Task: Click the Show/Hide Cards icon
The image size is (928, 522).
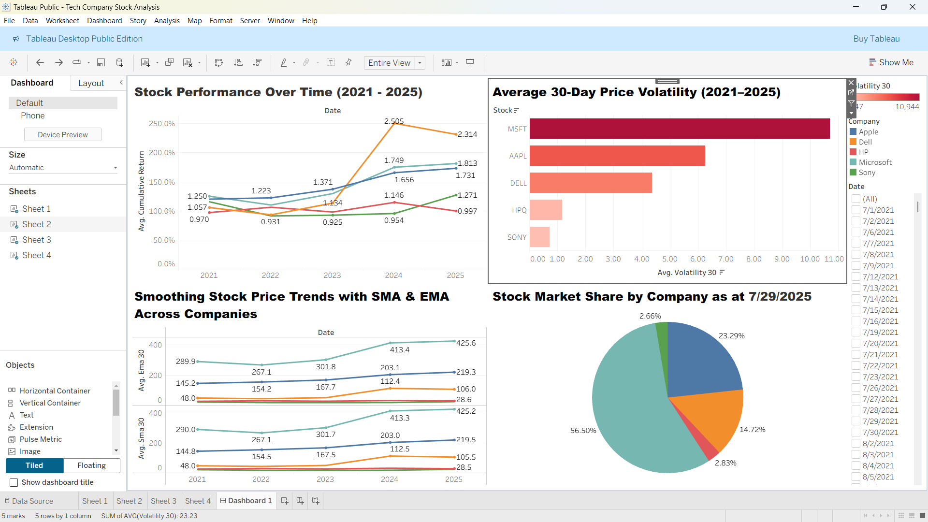Action: 447,62
